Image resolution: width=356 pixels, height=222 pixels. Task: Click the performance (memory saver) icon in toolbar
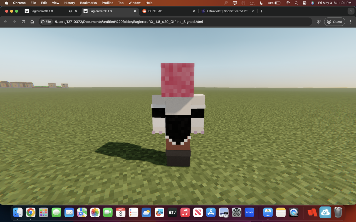(x=319, y=22)
